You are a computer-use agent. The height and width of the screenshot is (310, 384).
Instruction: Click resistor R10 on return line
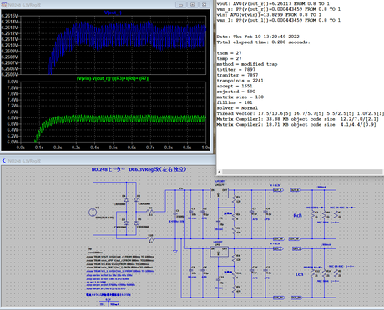(150, 239)
